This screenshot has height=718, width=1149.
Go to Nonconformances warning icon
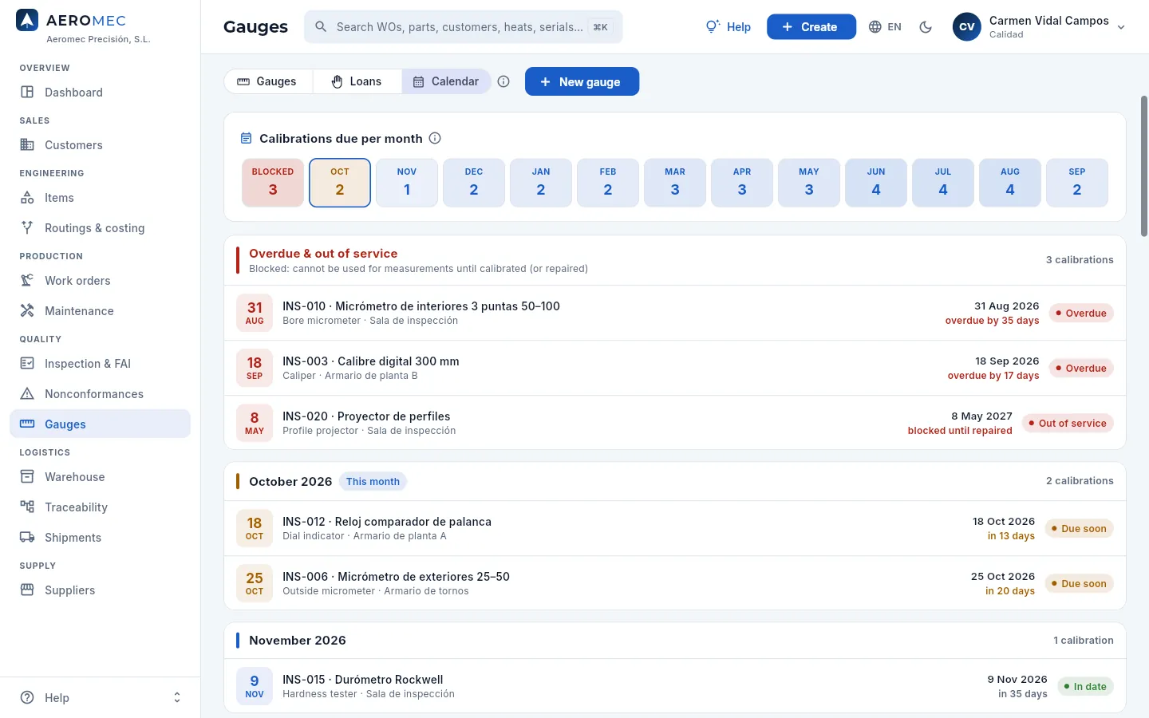pyautogui.click(x=27, y=393)
